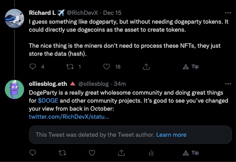The width and height of the screenshot is (236, 162).
Task: Tip Richard L via Tip button
Action: pyautogui.click(x=191, y=67)
